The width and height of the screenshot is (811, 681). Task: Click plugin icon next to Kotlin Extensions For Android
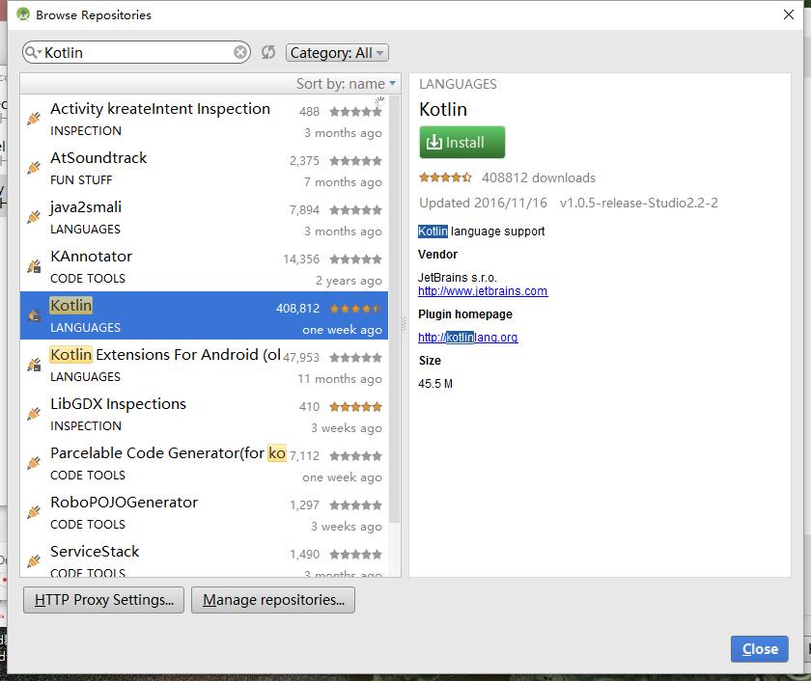click(34, 365)
